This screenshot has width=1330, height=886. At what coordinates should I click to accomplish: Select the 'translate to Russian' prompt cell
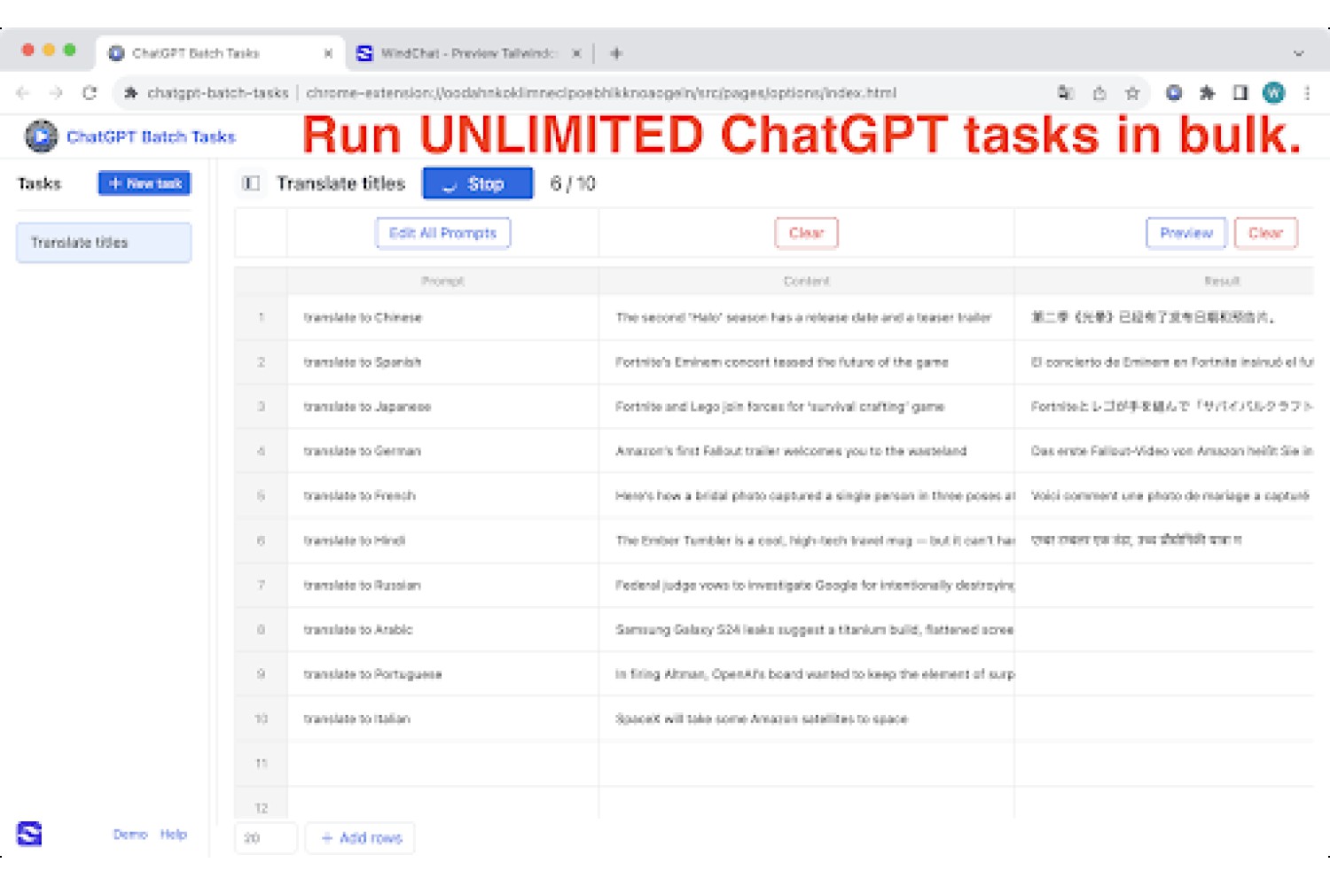coord(443,585)
